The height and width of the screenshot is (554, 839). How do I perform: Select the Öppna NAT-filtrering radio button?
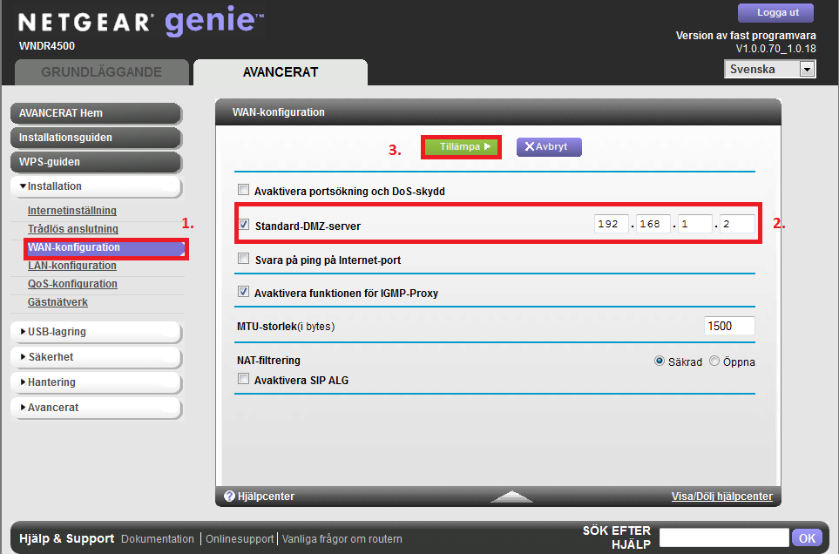pyautogui.click(x=714, y=361)
